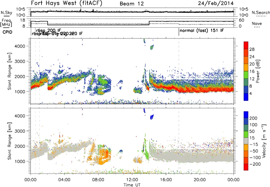The image size is (270, 187).
Task: Click the '1000' tick of the power panel
Action: pyautogui.click(x=20, y=91)
